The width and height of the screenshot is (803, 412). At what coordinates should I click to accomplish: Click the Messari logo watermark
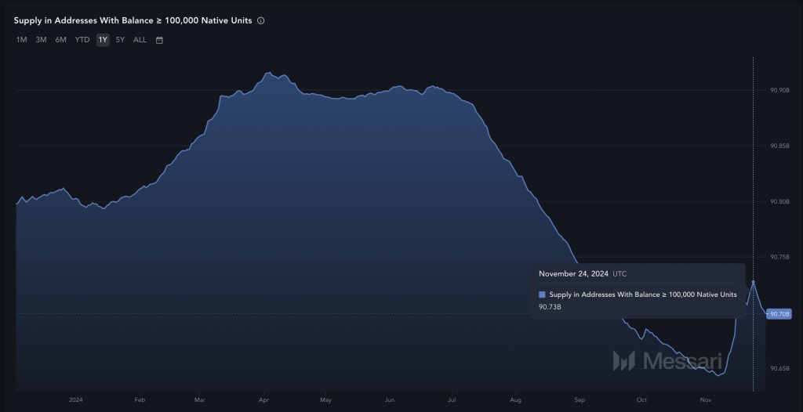(x=667, y=361)
